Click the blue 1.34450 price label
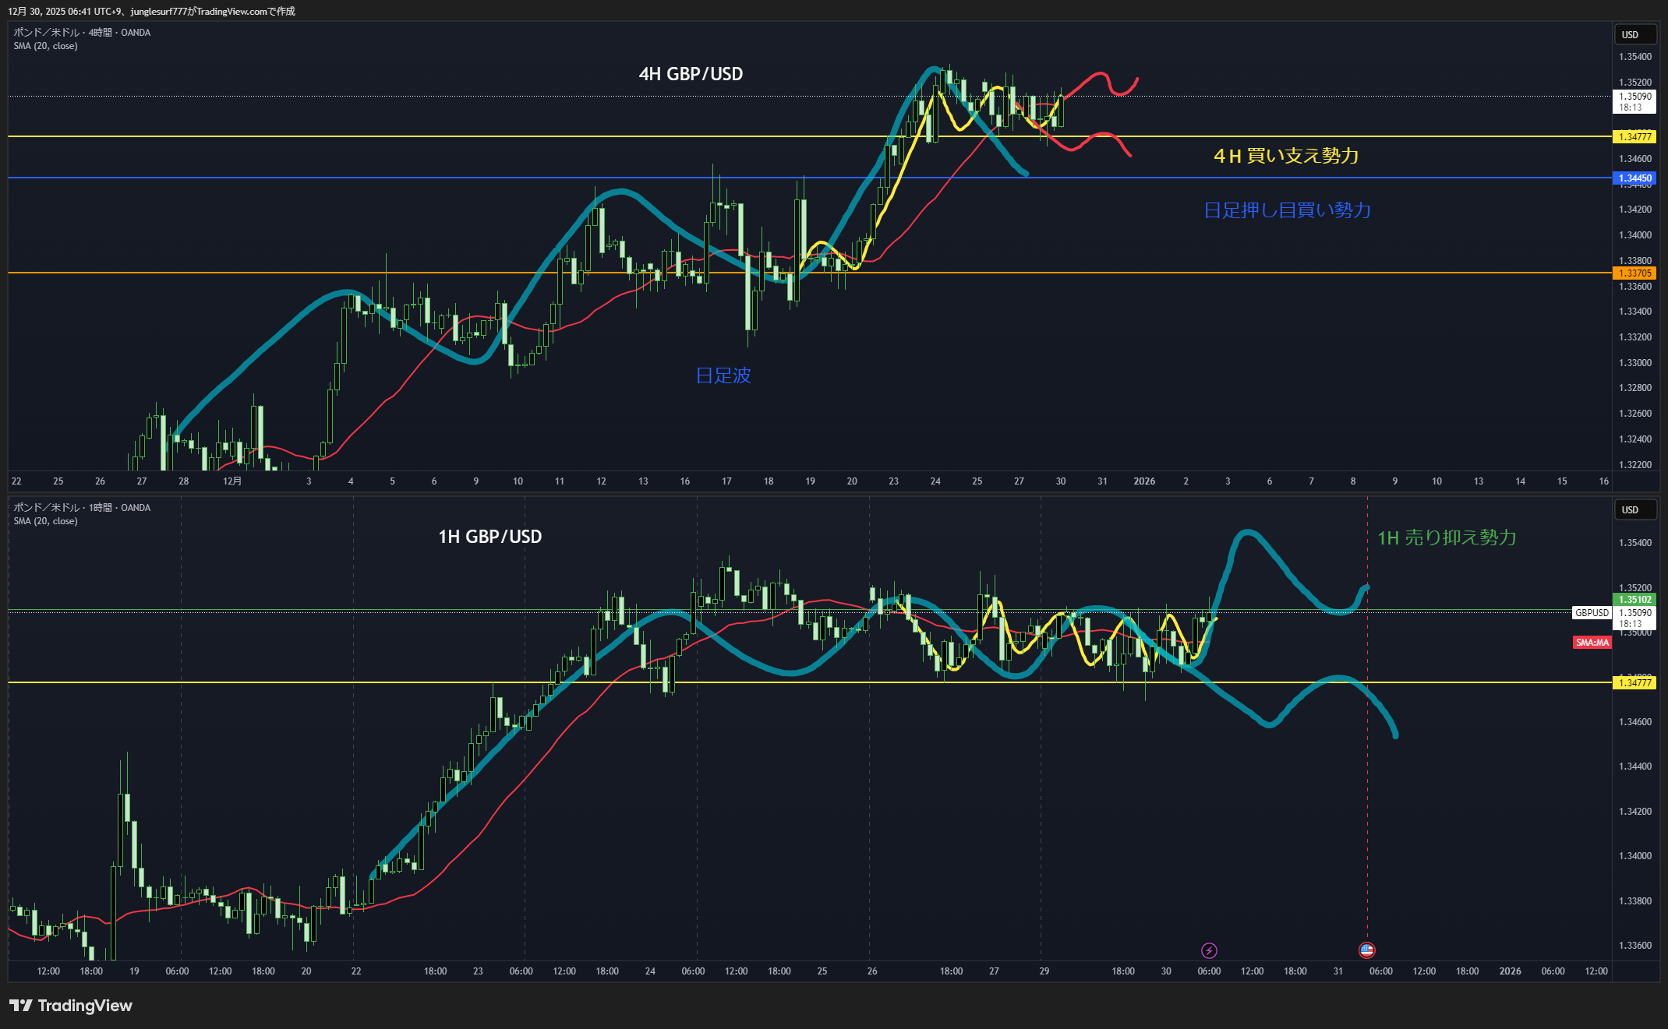Screen dimensions: 1668x1029 tap(1634, 178)
